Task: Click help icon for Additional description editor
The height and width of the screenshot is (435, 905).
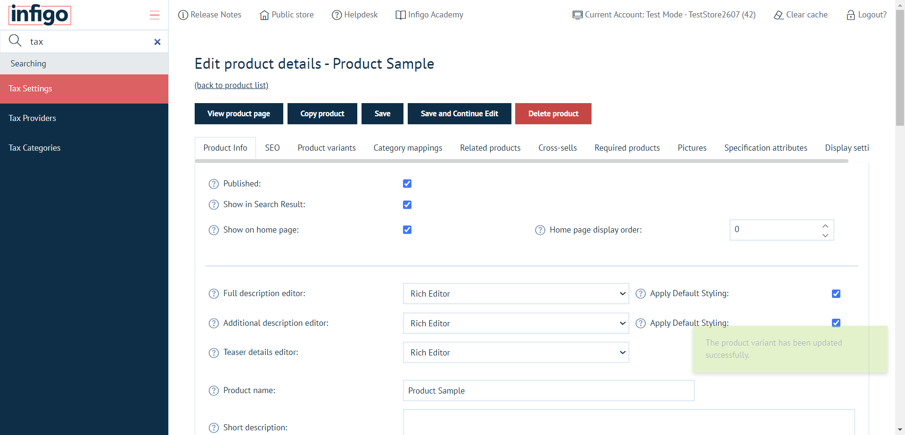Action: (x=214, y=323)
